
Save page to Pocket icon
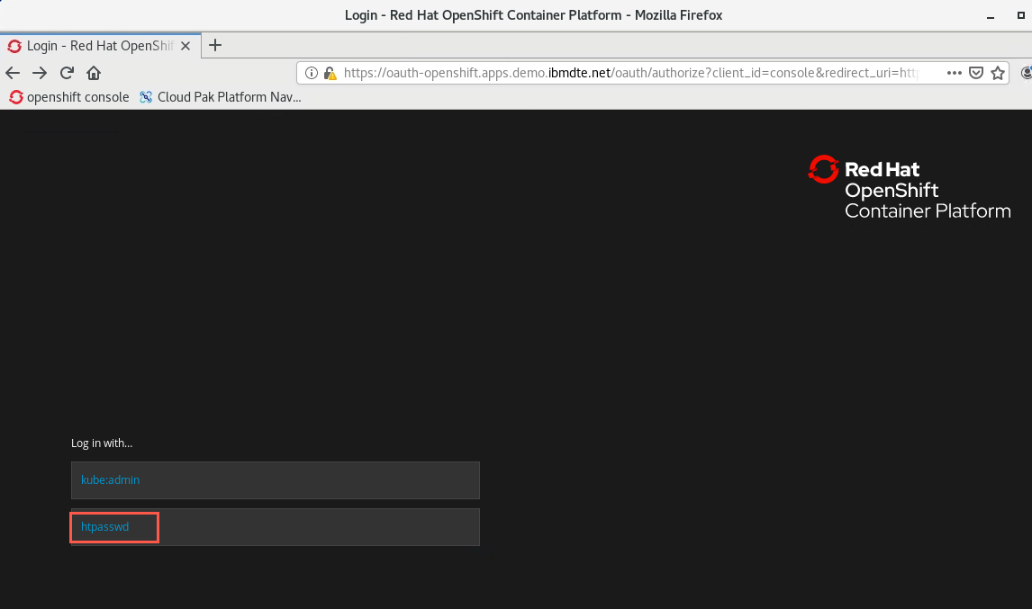pos(976,73)
